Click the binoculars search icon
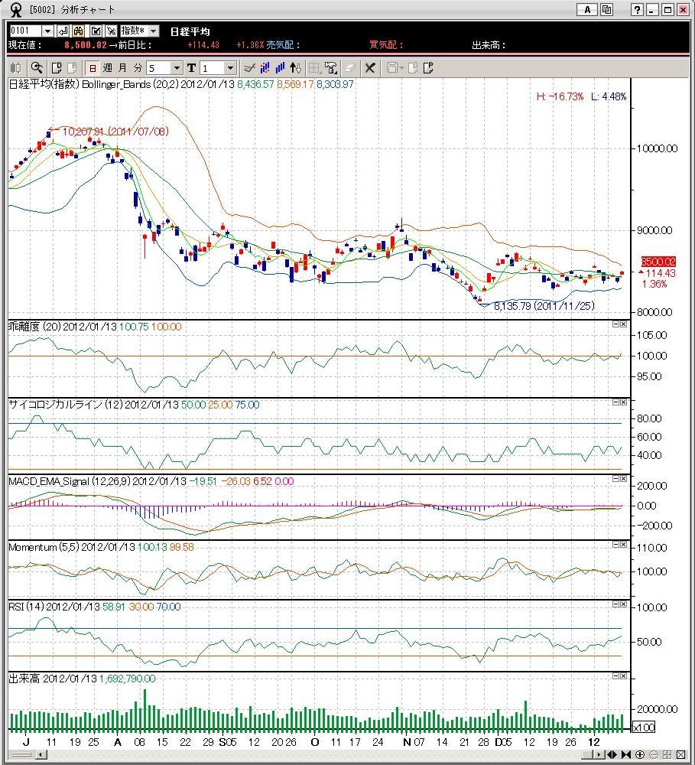 [78, 31]
